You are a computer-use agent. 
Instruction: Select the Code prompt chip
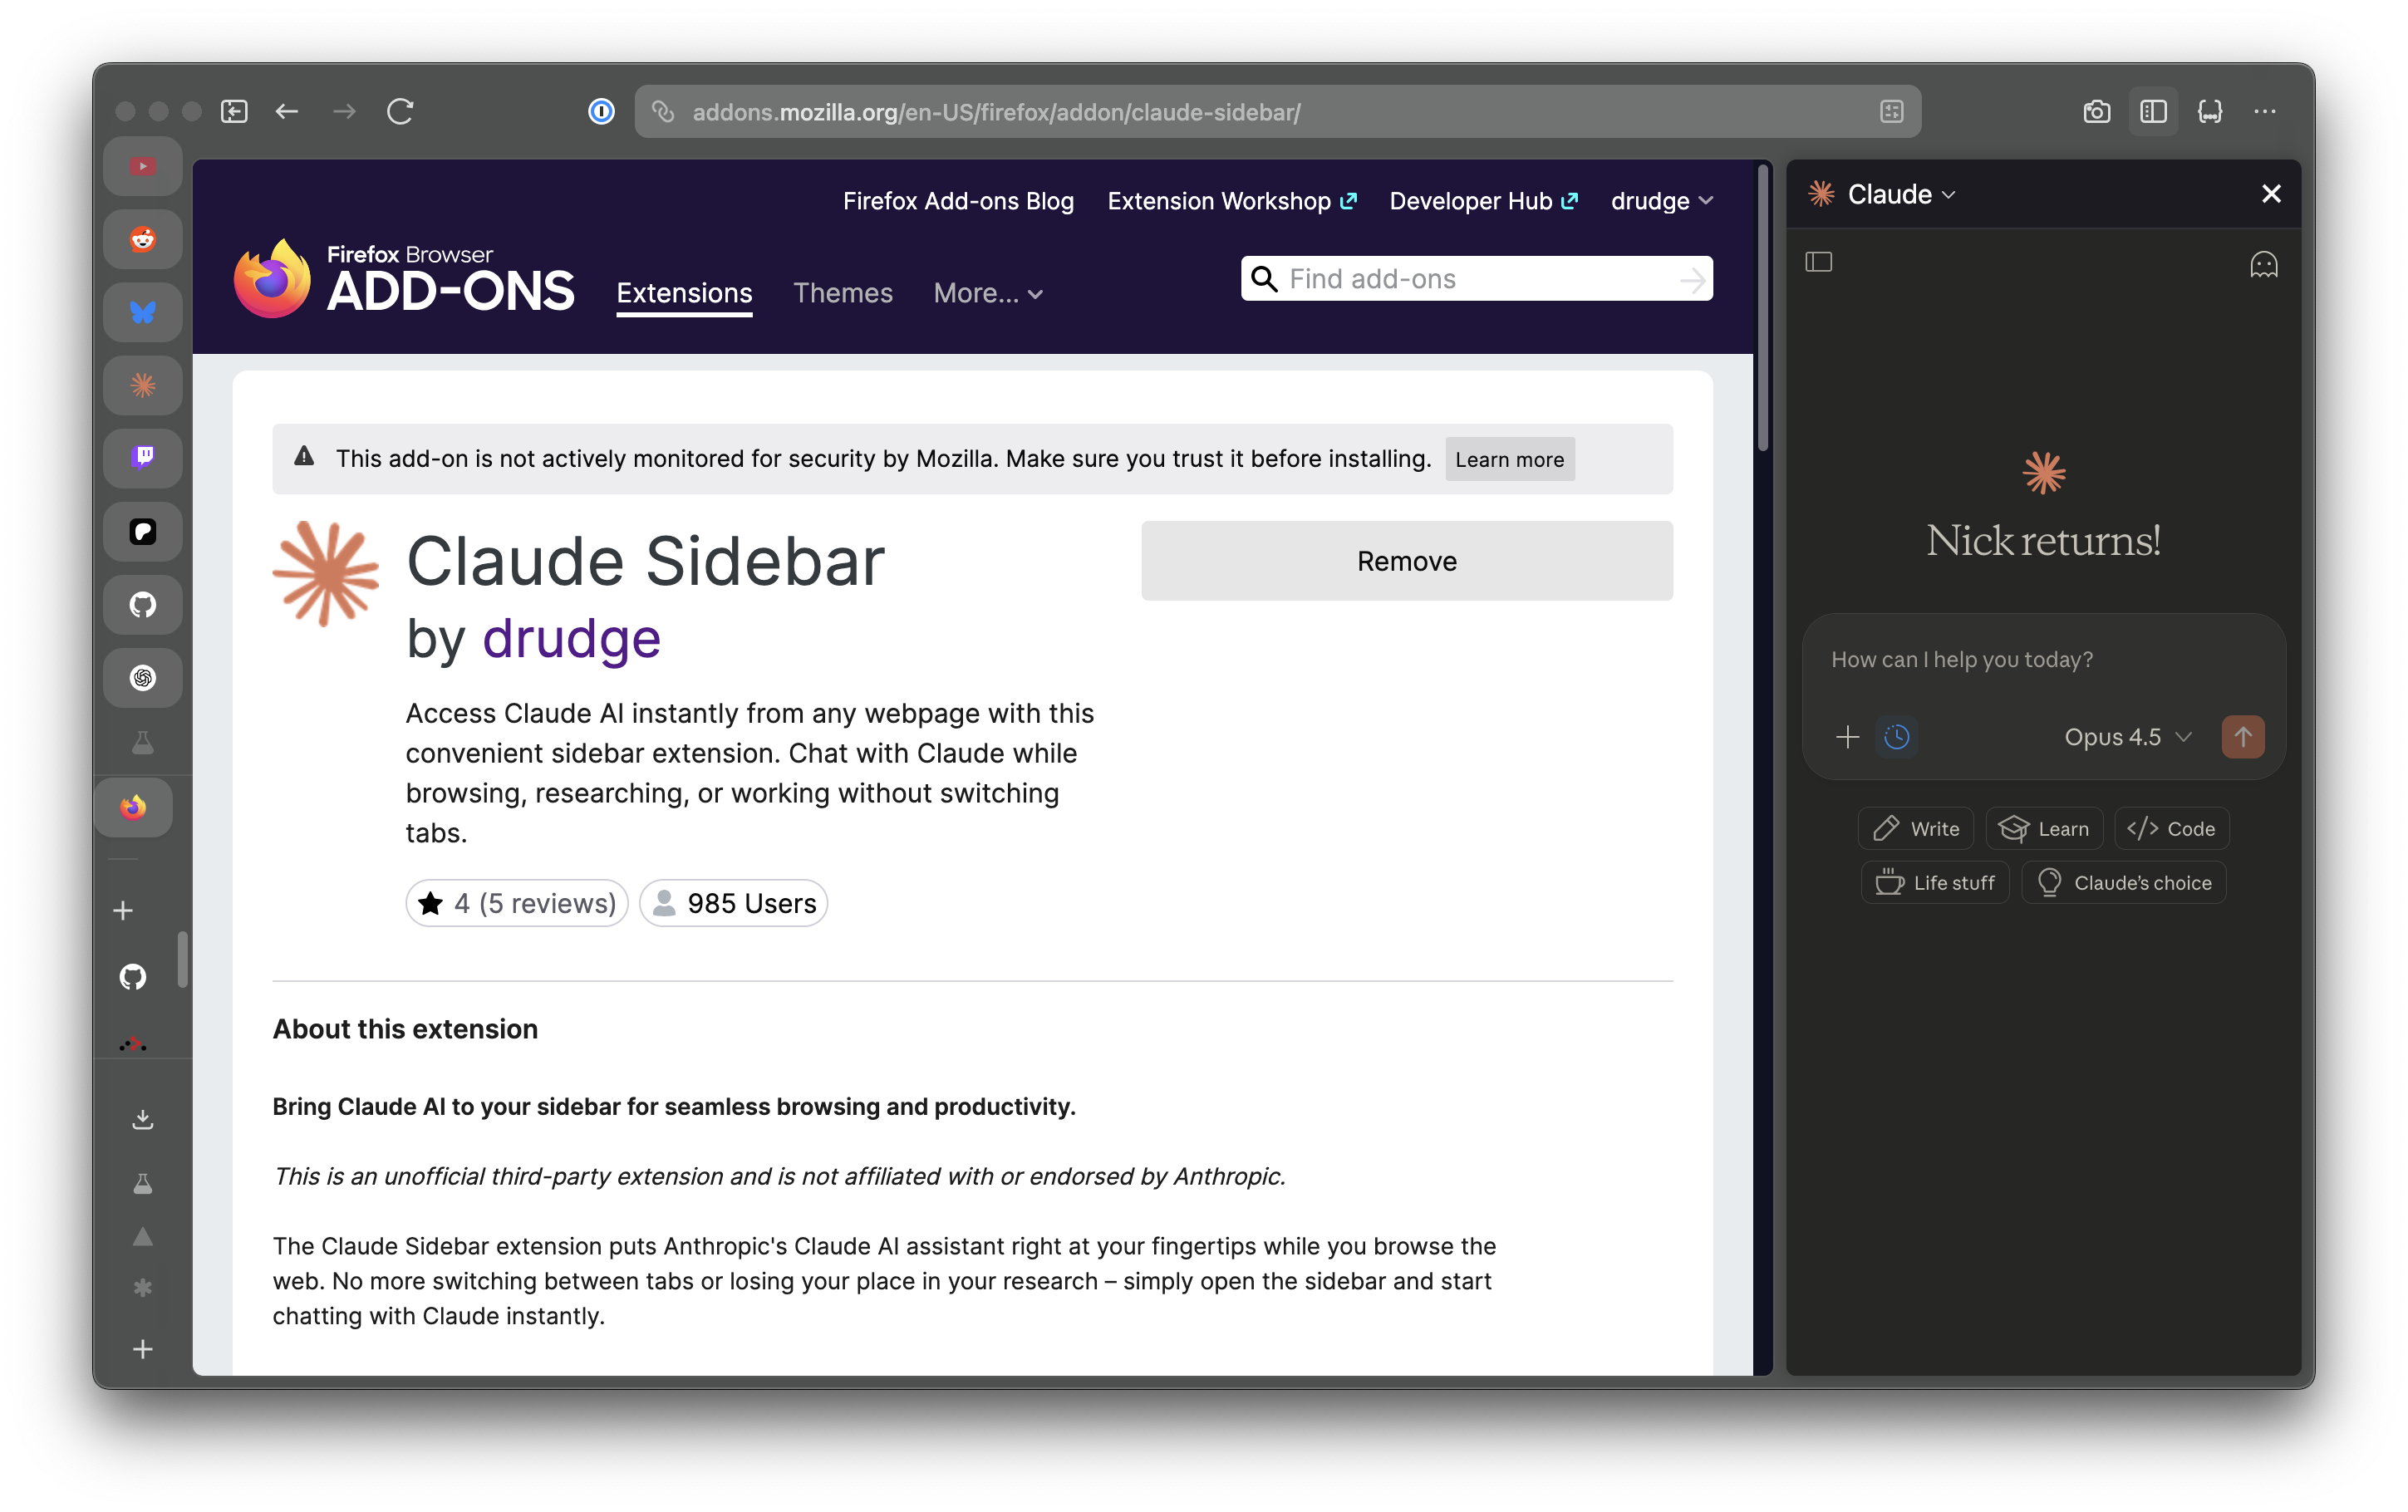(2171, 829)
